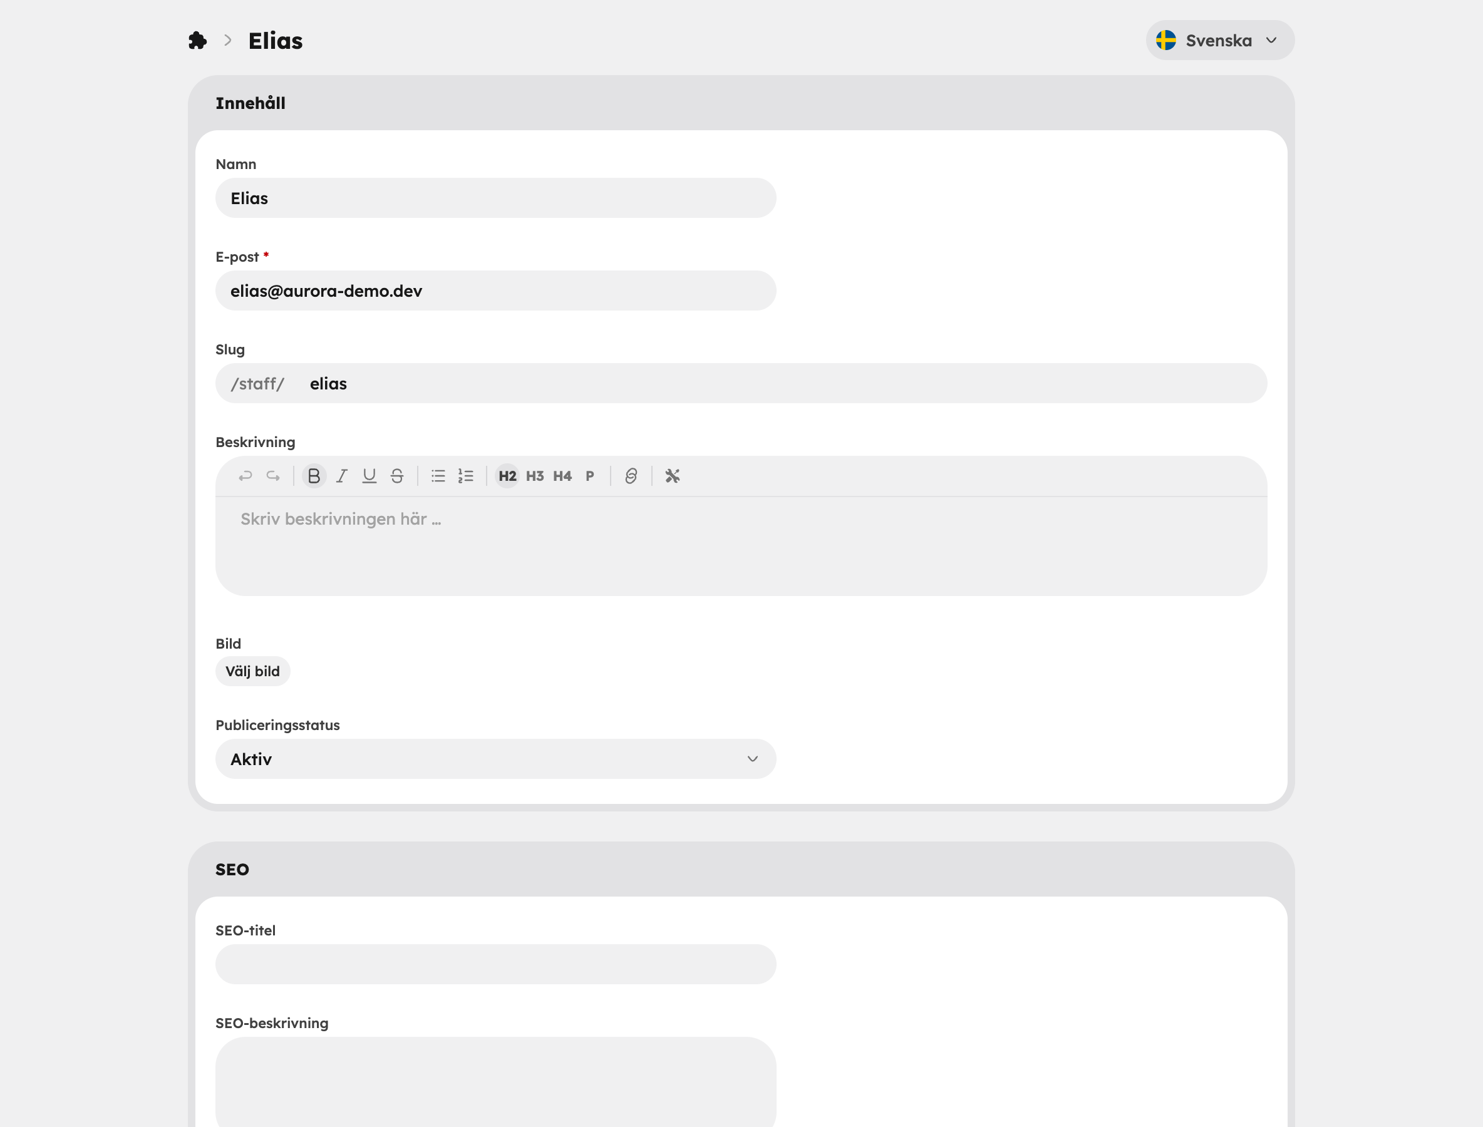This screenshot has width=1483, height=1127.
Task: Open the Publiceringsstatus Aktiv dropdown
Action: (496, 759)
